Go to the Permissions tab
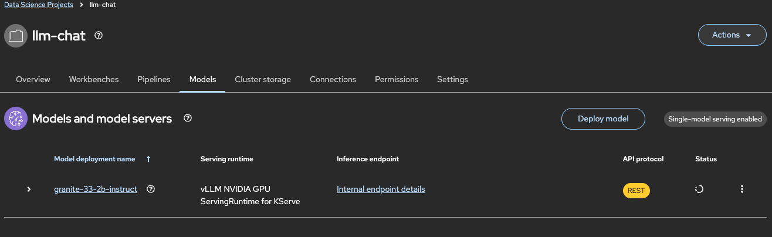Screen dimensions: 772x237 (x=397, y=79)
